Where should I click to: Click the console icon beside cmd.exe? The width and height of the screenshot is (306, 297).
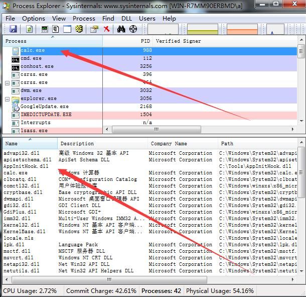[16, 59]
